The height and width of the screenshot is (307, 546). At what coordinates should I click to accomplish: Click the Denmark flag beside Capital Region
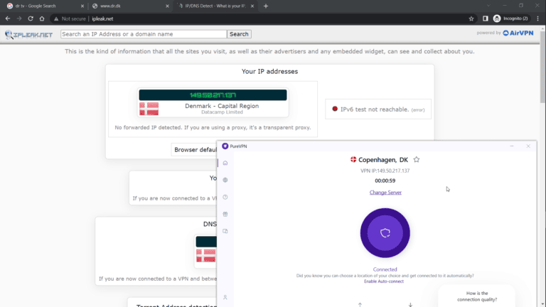[149, 109]
